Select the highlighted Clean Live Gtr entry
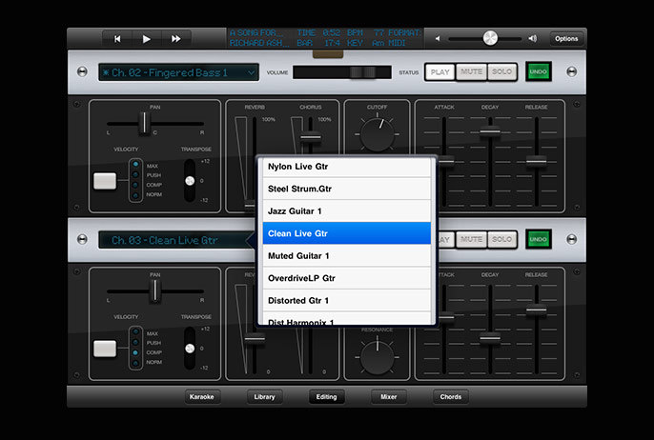 (x=347, y=233)
